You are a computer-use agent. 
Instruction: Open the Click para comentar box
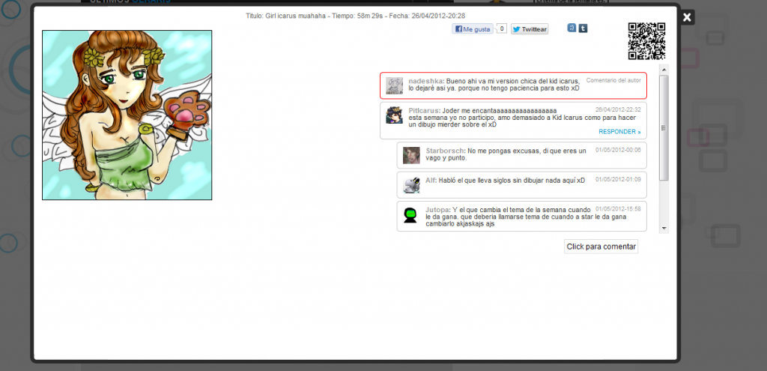pyautogui.click(x=601, y=247)
